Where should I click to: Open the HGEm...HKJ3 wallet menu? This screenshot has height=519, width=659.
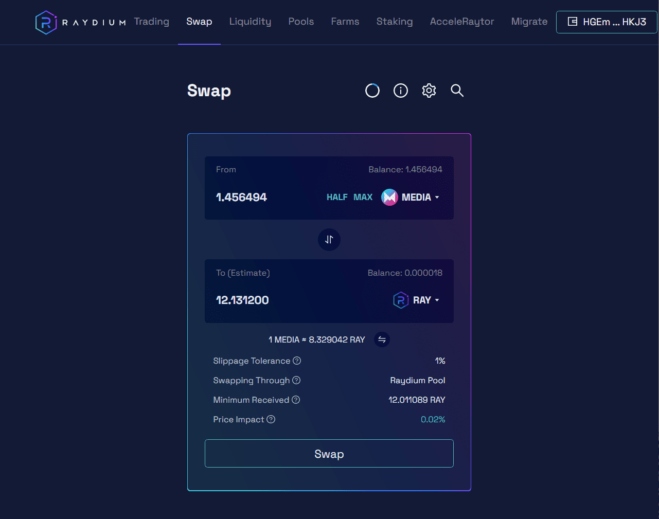click(x=607, y=22)
